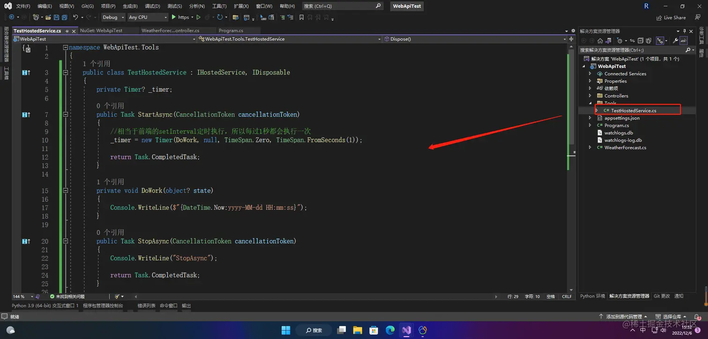Collapse the TestHostedService class outlining box
Screen dimensions: 708x339
(x=66, y=73)
